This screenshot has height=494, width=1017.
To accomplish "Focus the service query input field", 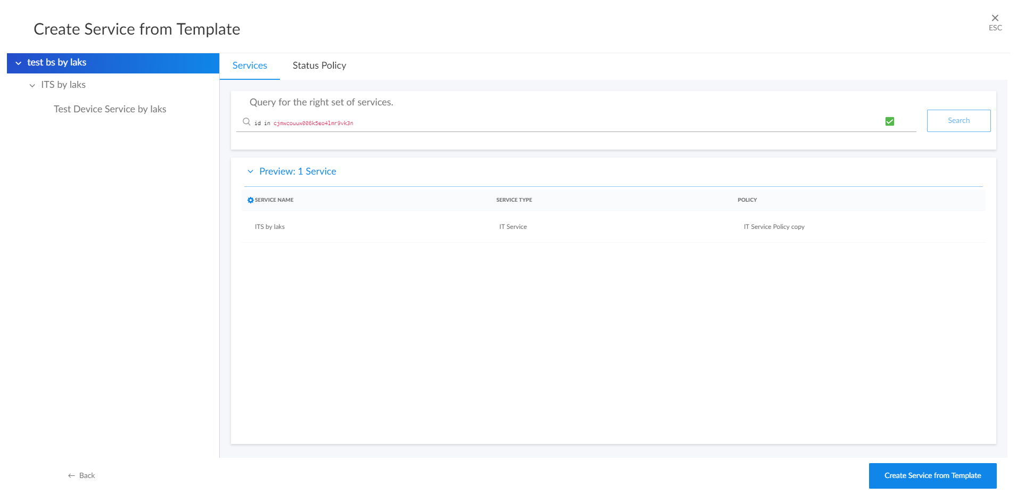I will (559, 123).
